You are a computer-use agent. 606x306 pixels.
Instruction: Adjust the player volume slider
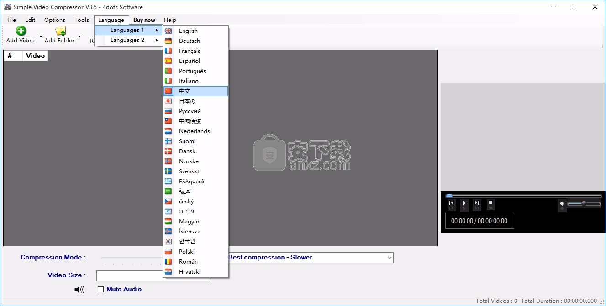point(585,203)
